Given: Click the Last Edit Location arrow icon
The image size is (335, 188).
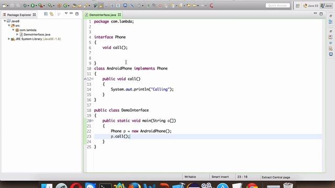Looking at the screenshot, I should click(x=189, y=6).
